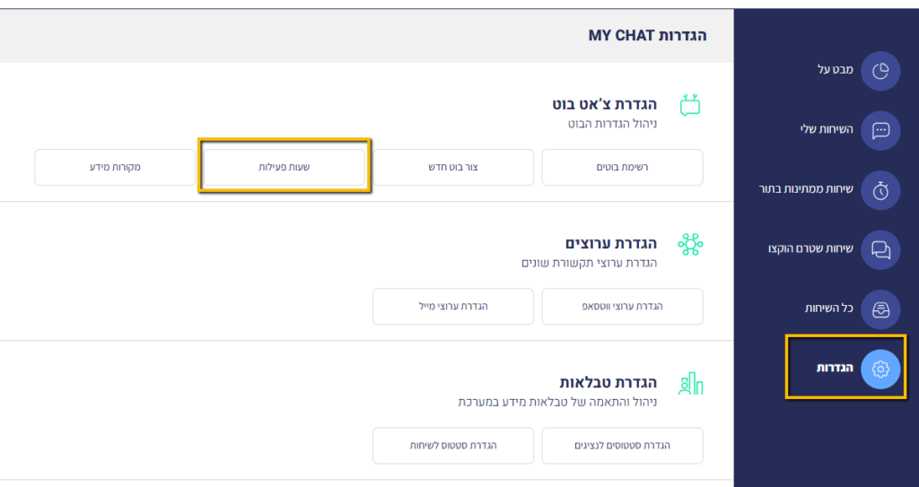The width and height of the screenshot is (919, 487).
Task: Select the double-bubble icon for שיחות שטרם הוקצו
Action: (x=880, y=249)
